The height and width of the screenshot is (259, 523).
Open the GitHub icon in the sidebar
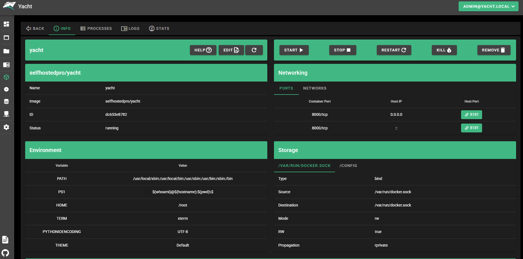[5, 253]
